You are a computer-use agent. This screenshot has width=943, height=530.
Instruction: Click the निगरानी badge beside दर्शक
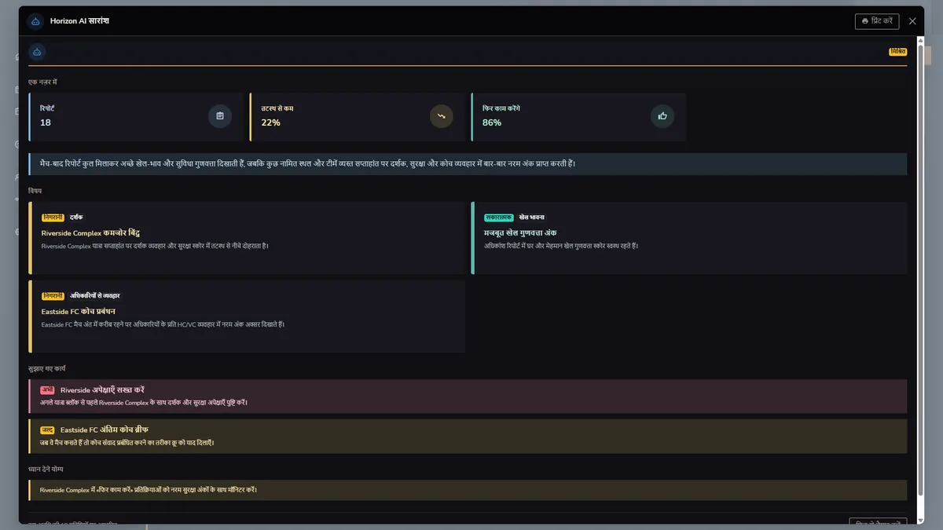tap(53, 217)
